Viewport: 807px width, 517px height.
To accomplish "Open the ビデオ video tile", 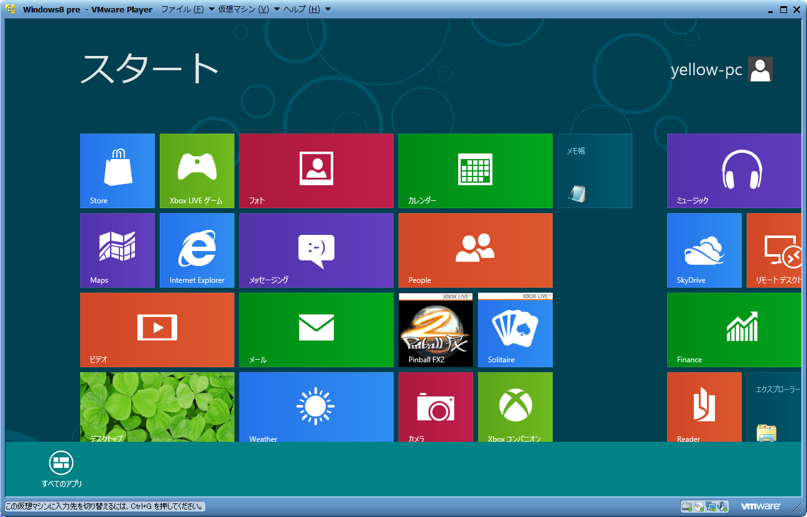I will [x=157, y=330].
